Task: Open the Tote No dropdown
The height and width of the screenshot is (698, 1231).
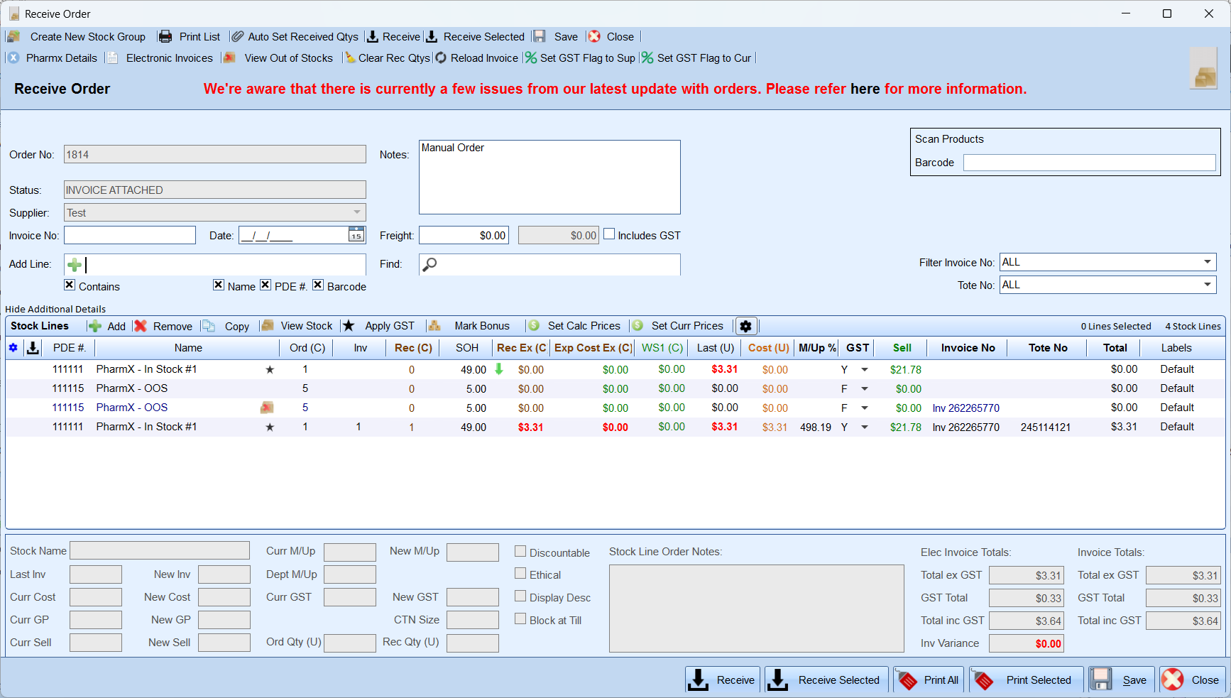Action: point(1207,285)
